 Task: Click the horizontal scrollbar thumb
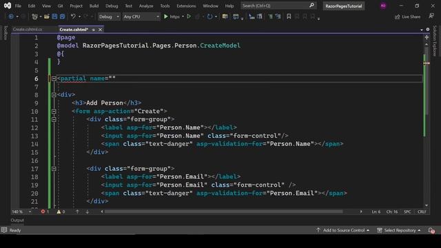tap(223, 211)
